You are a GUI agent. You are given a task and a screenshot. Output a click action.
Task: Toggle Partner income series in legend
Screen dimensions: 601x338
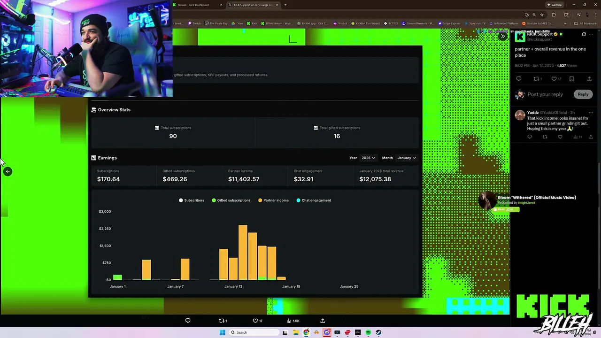pyautogui.click(x=273, y=200)
